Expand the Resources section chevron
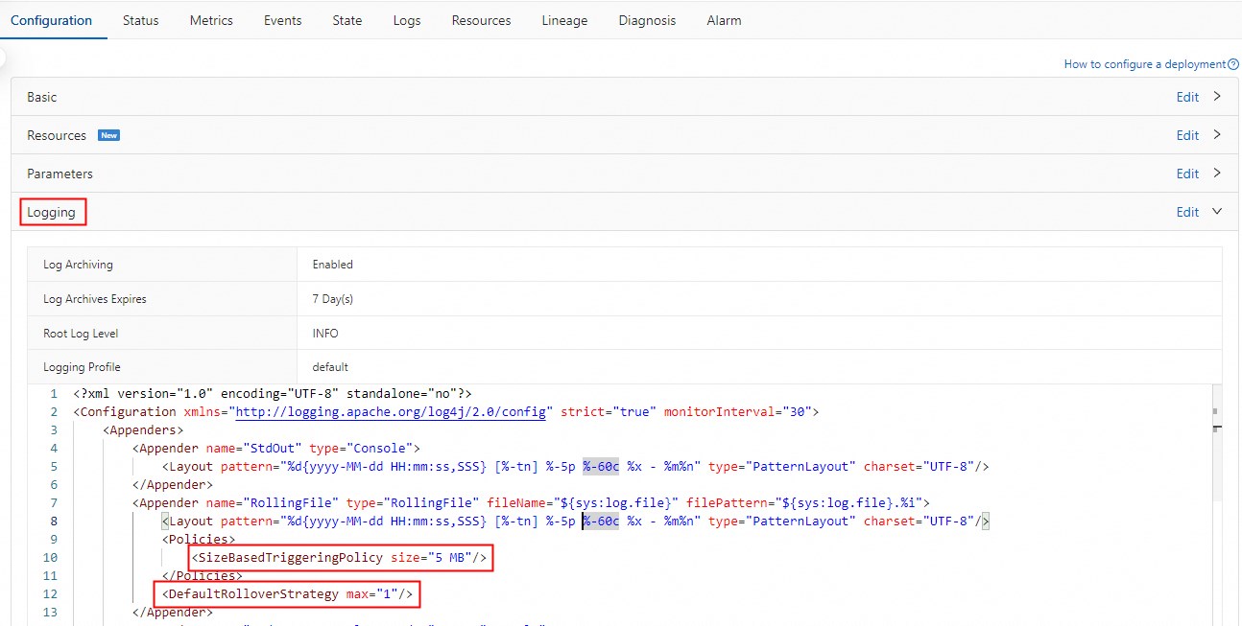Screen dimensions: 1242x626 (x=1217, y=134)
